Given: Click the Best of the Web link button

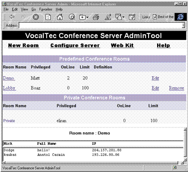Looking at the screenshot, I should [163, 17].
